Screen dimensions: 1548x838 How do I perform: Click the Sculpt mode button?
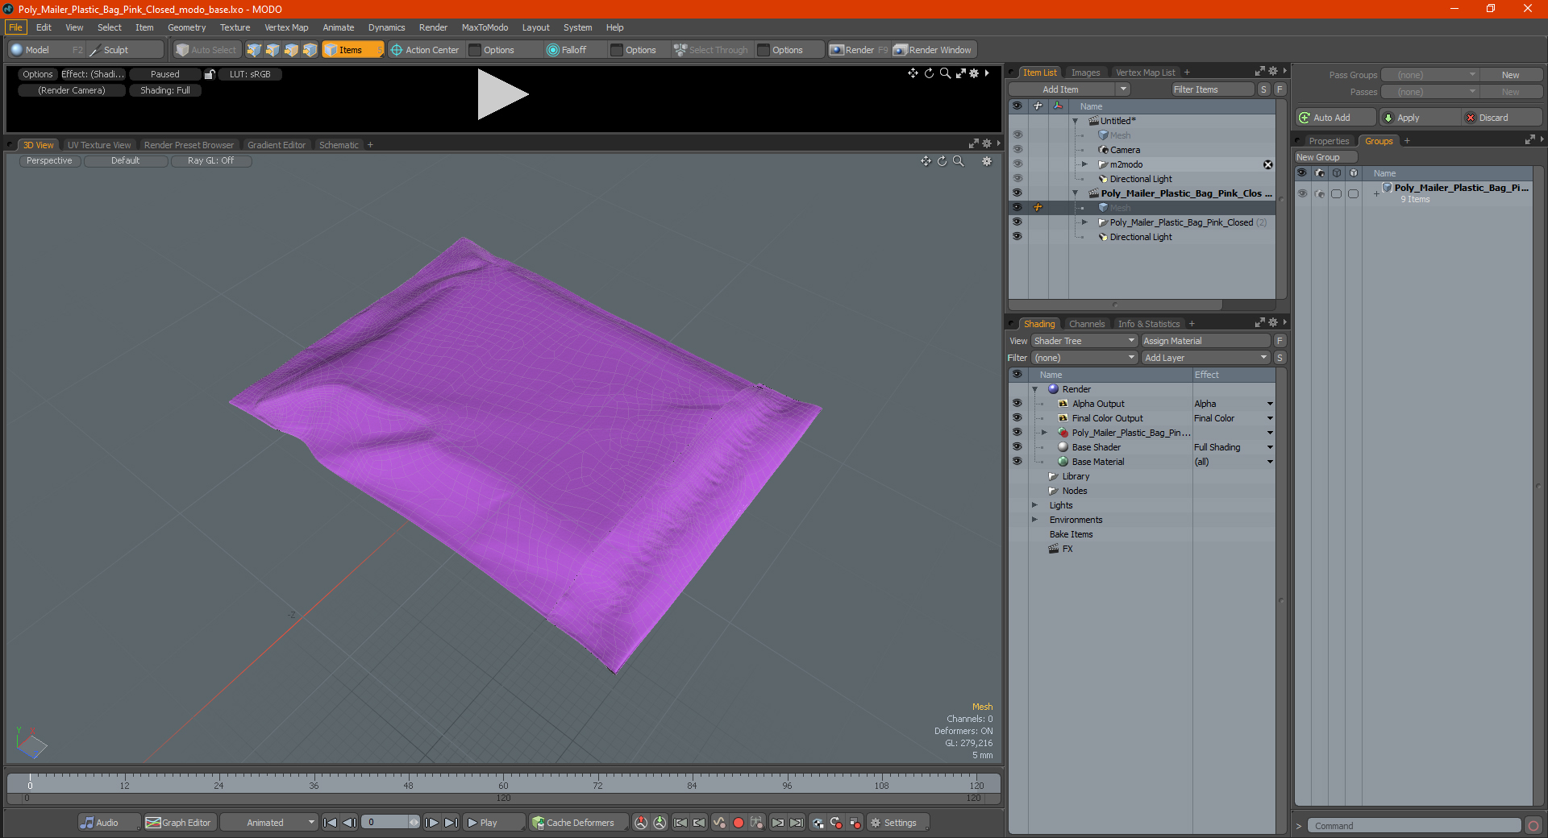pyautogui.click(x=125, y=50)
